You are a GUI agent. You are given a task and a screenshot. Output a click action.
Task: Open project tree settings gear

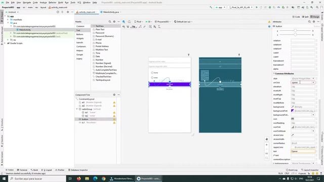(x=67, y=12)
